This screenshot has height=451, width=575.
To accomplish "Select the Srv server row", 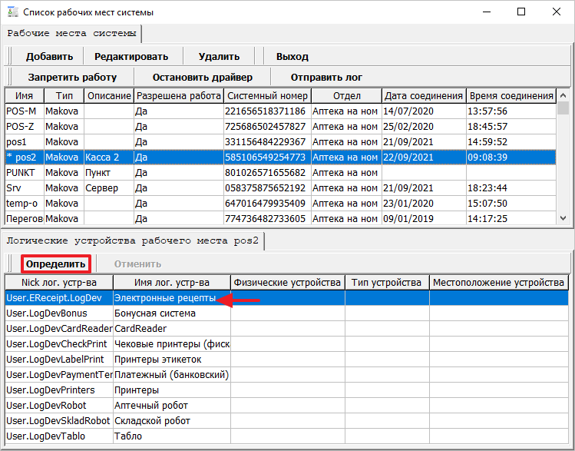I will [x=23, y=188].
